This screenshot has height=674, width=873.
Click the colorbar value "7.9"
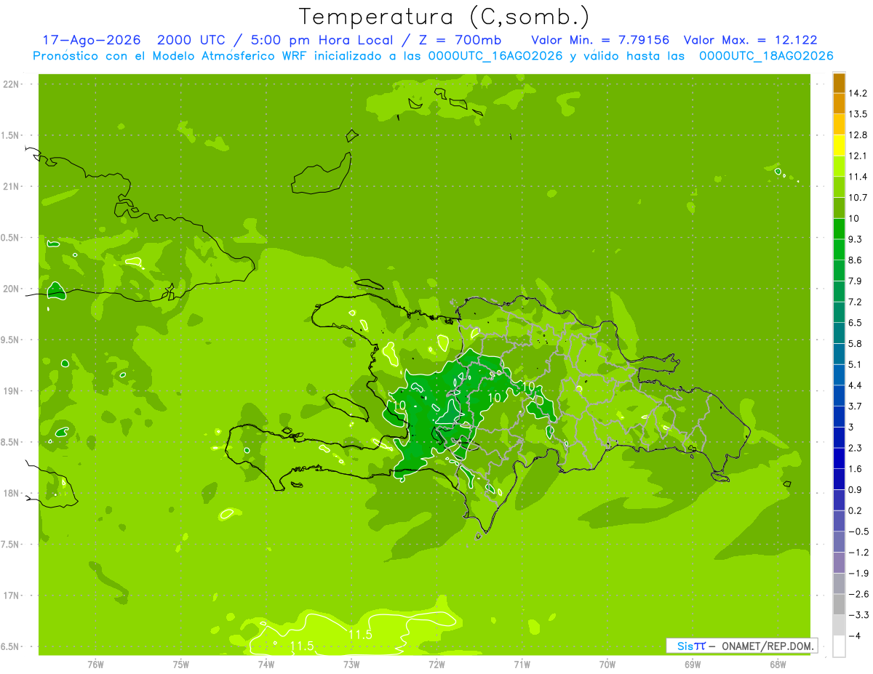(x=856, y=281)
